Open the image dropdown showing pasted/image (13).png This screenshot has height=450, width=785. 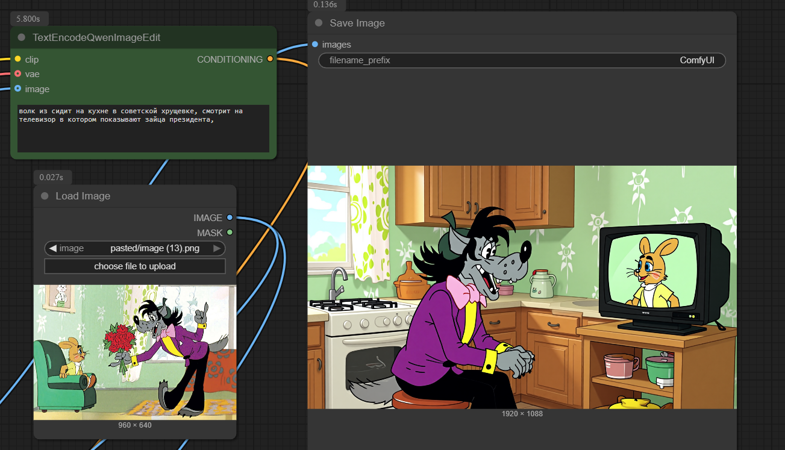point(135,248)
